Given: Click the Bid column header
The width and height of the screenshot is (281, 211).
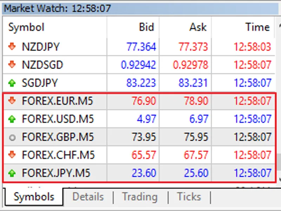Looking at the screenshot, I should [x=133, y=27].
